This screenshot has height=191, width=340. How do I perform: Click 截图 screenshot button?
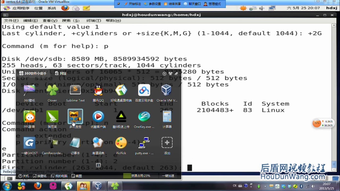77,176
